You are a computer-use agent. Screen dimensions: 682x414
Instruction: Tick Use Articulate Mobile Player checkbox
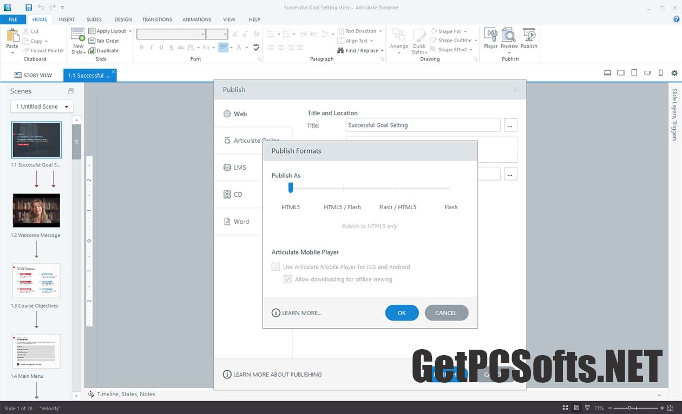click(276, 266)
